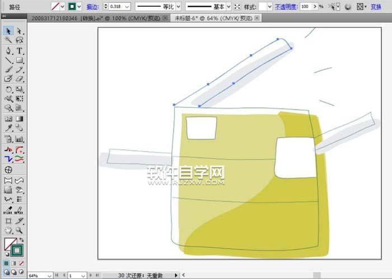Select the Selection (black arrow) tool
The height and width of the screenshot is (279, 392).
(8, 31)
